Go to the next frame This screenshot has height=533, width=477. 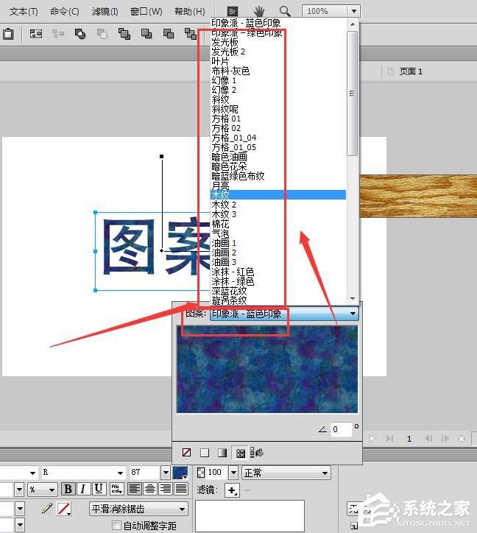click(x=445, y=439)
